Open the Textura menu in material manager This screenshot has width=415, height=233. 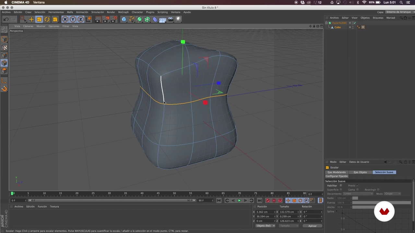(54, 206)
